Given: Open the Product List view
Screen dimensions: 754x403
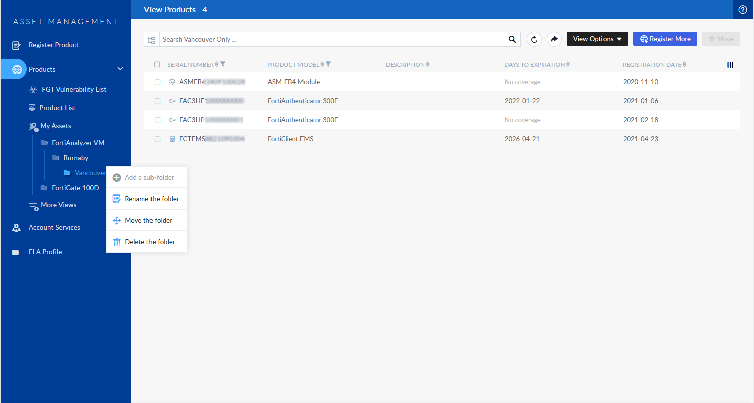Looking at the screenshot, I should 57,108.
